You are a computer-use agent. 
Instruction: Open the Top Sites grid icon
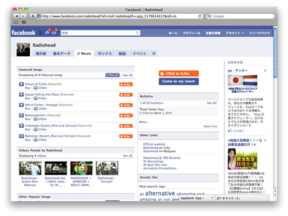pos(24,22)
